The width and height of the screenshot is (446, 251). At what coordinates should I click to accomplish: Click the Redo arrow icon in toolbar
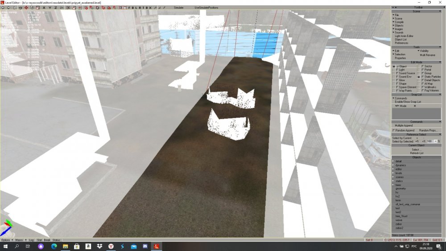(x=8, y=8)
